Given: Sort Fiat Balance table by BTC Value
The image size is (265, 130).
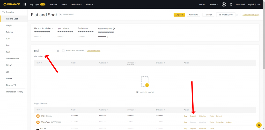Looking at the screenshot, I should coord(160,63).
